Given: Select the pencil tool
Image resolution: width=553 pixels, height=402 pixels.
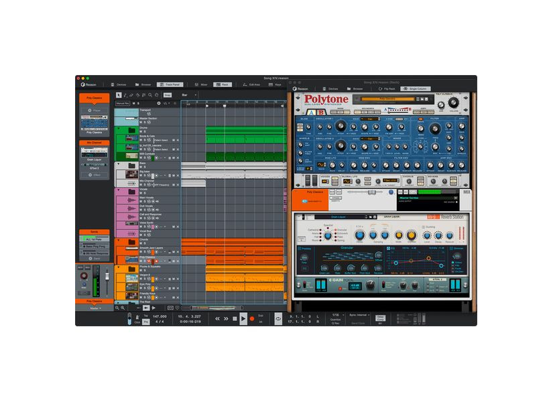Looking at the screenshot, I should pos(125,95).
